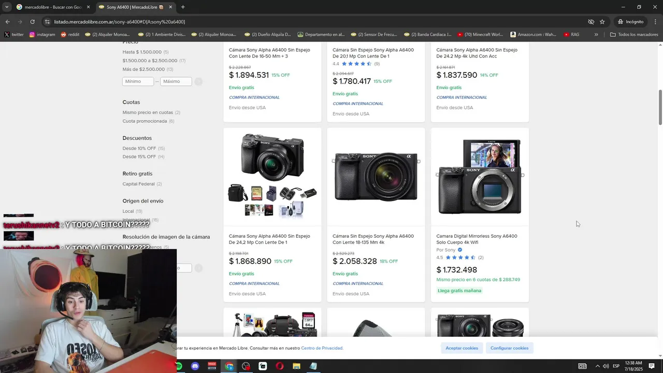Close the mercadolibre Google search tab
Screen dimensions: 663x373
[x=88, y=7]
